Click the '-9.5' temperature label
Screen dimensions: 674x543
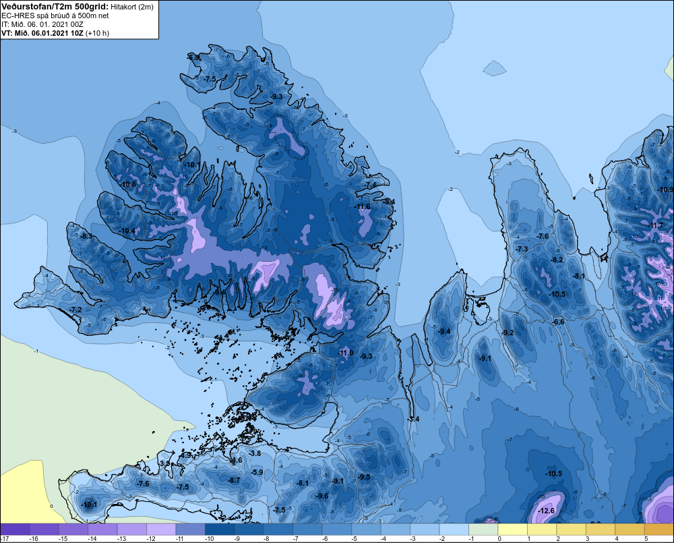364,477
